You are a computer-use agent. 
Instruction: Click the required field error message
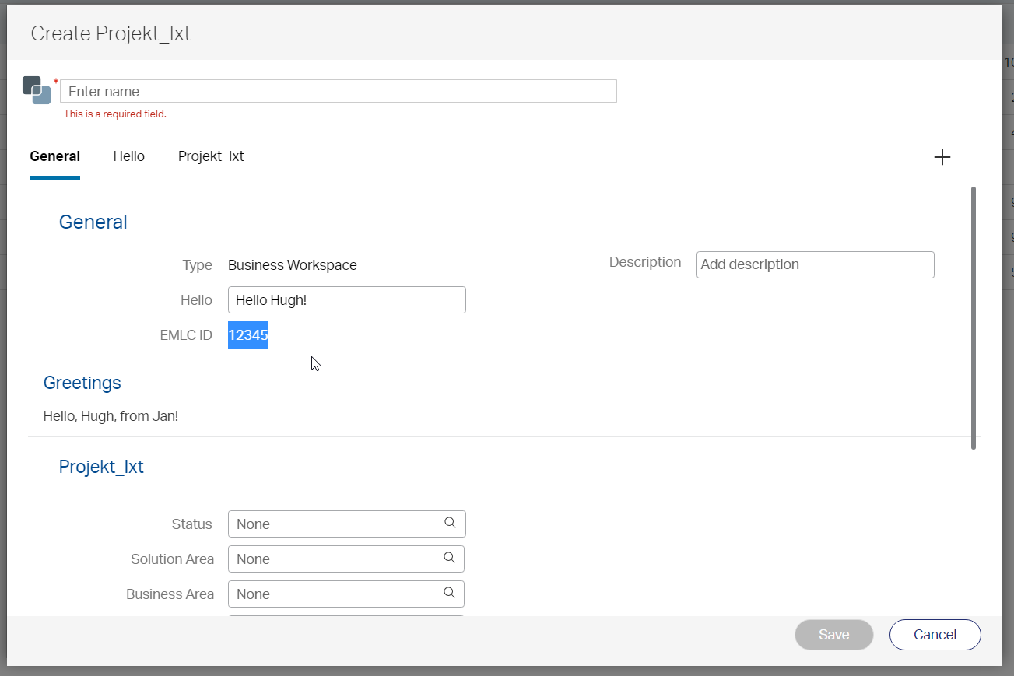pyautogui.click(x=115, y=114)
